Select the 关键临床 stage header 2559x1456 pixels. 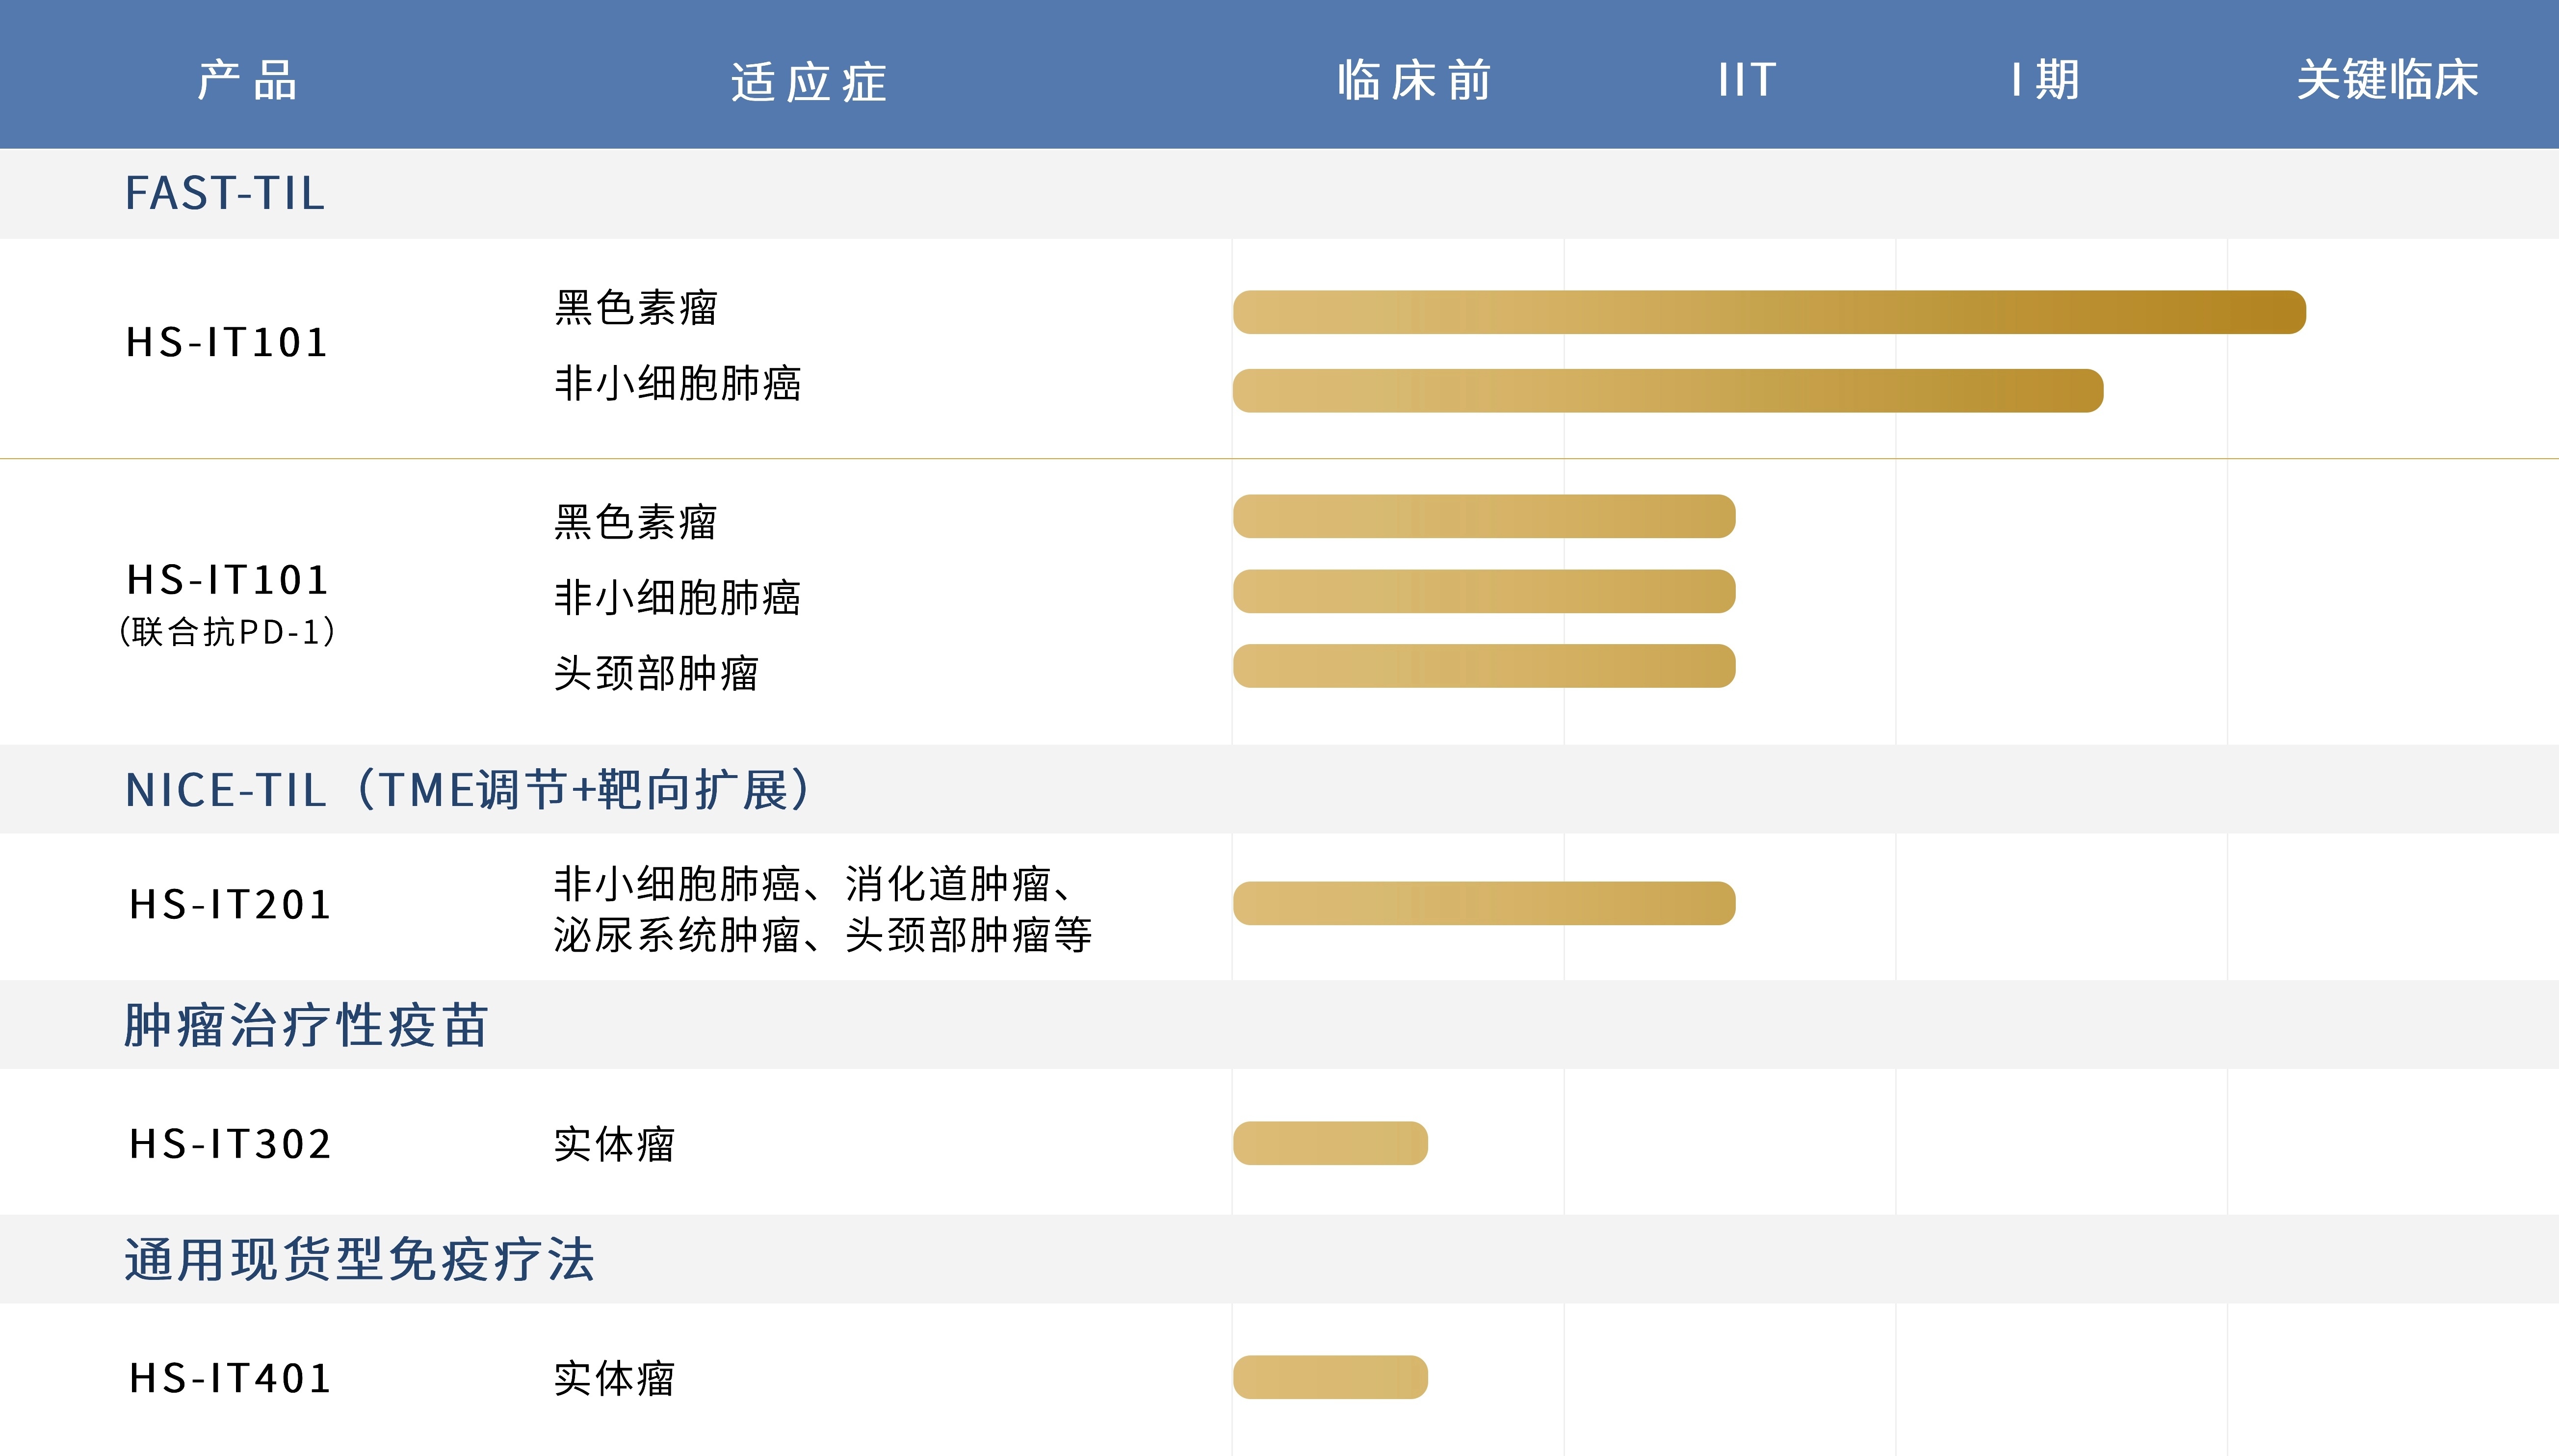tap(2387, 80)
